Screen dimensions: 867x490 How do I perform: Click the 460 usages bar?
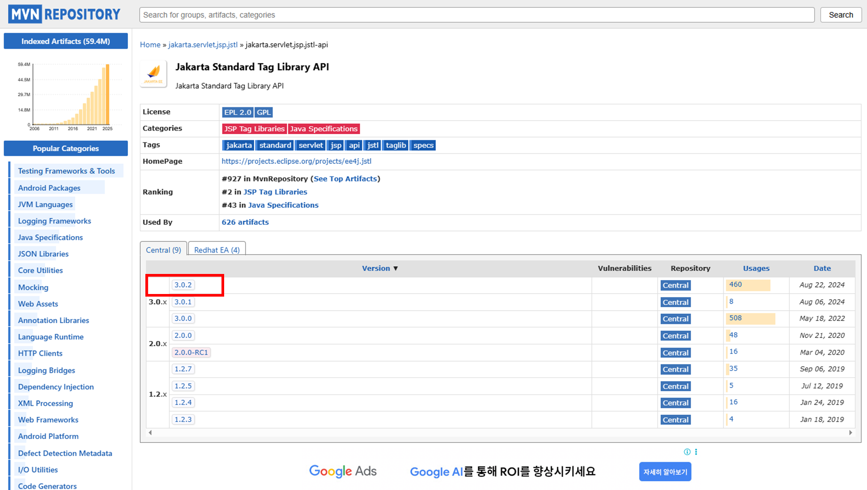(747, 285)
